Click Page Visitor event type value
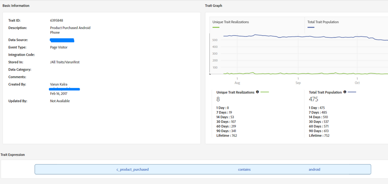 click(59, 47)
